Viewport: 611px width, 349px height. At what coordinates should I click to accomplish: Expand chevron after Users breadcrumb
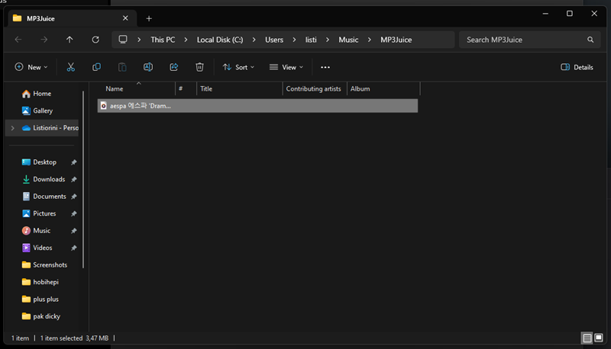point(294,40)
